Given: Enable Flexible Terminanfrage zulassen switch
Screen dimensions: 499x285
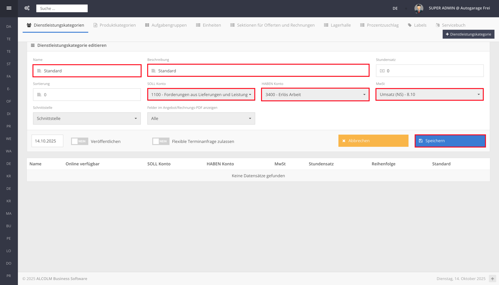Looking at the screenshot, I should coord(161,141).
